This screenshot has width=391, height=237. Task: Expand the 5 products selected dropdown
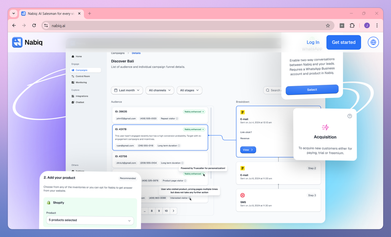(x=90, y=220)
